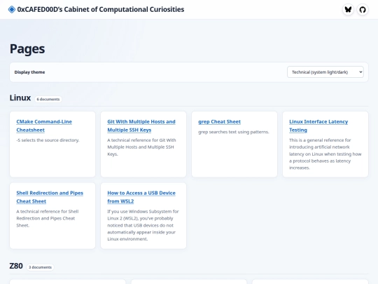The image size is (378, 284).
Task: Open the grep Cheat Sheet link
Action: [219, 122]
